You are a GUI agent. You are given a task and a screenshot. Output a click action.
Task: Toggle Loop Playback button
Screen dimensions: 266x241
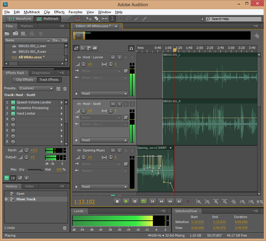(144, 201)
